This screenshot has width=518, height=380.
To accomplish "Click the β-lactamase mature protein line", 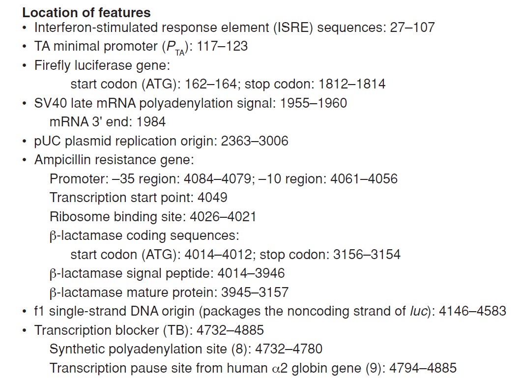I will point(169,292).
